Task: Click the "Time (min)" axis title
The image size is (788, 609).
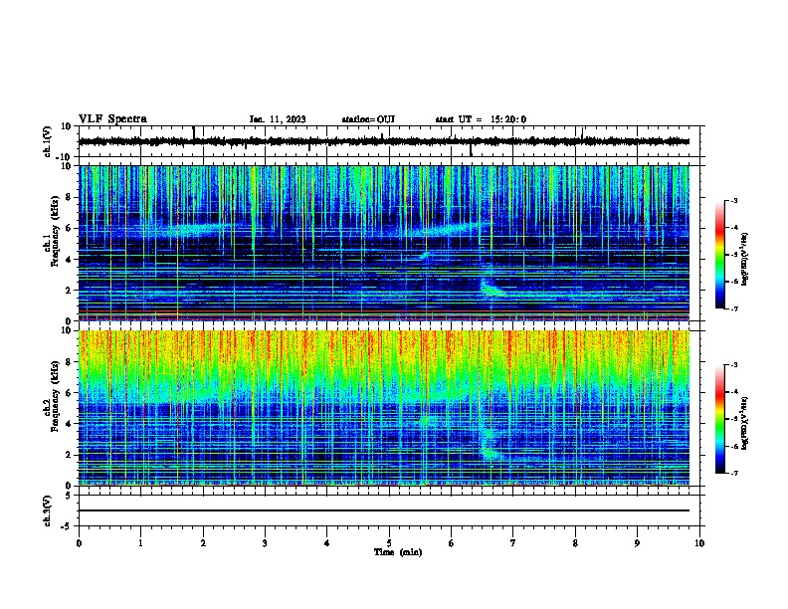Action: coord(398,552)
